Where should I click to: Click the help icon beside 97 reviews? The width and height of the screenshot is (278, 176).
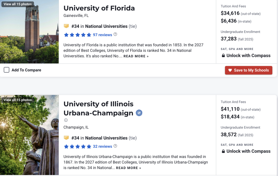115,35
